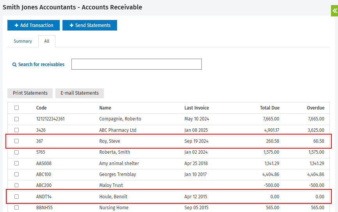The image size is (338, 212).
Task: Sort by the Name column header
Action: coord(105,108)
